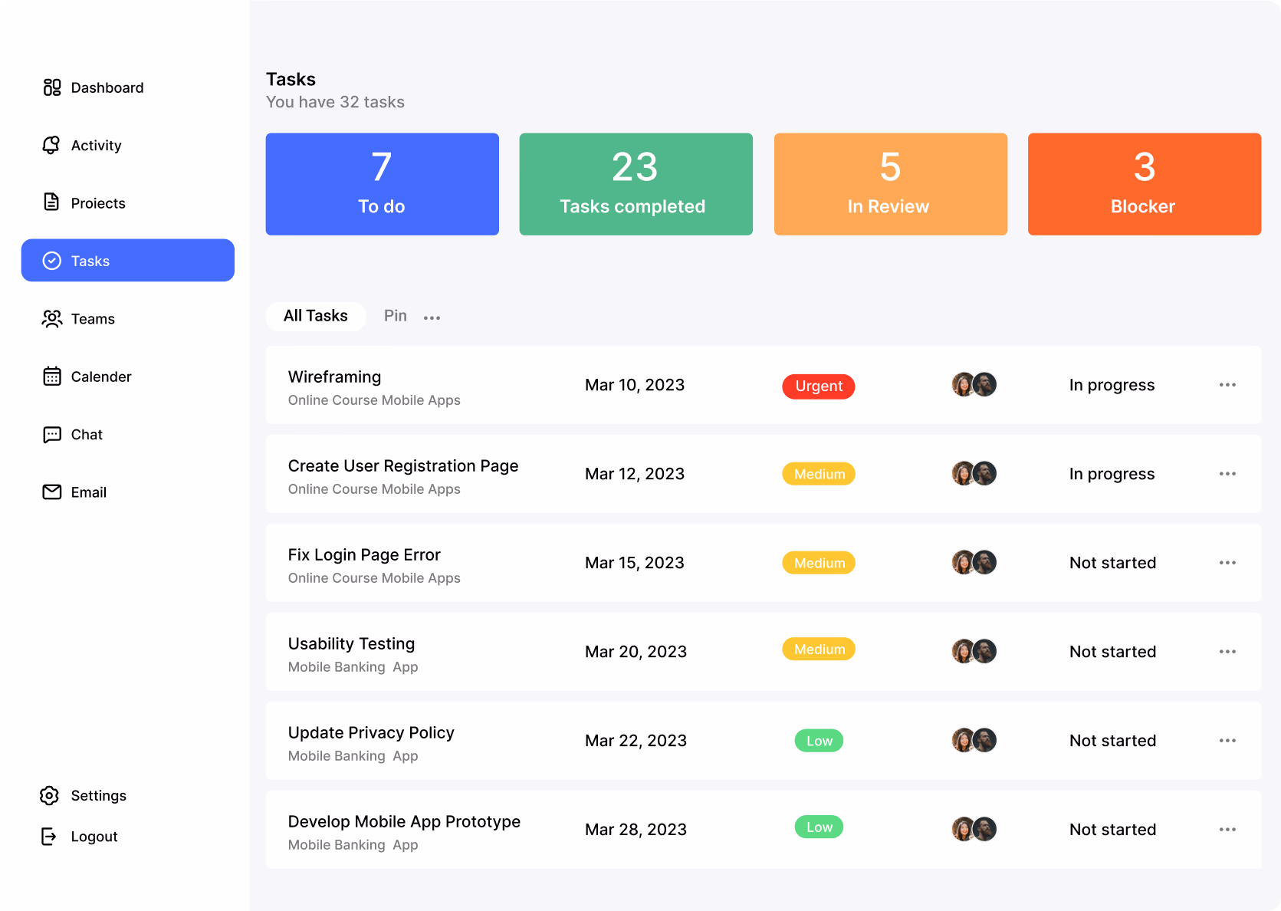This screenshot has height=911, width=1281.
Task: Click assignee avatars on Fix Login Page Error
Action: pos(974,563)
